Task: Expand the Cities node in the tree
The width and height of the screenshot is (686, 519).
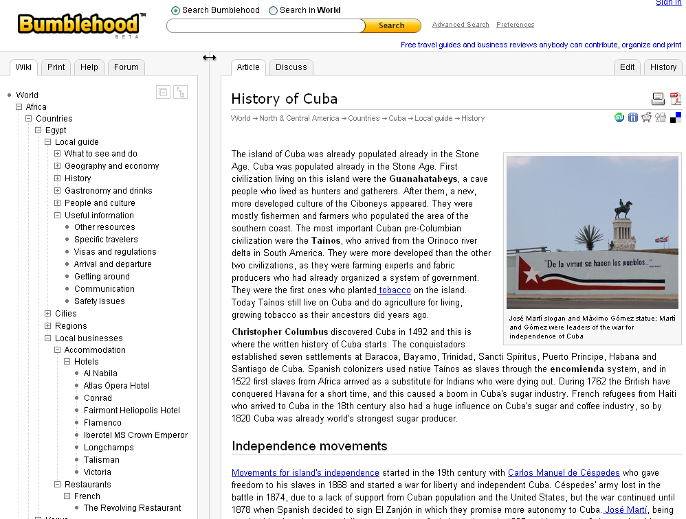Action: point(48,314)
